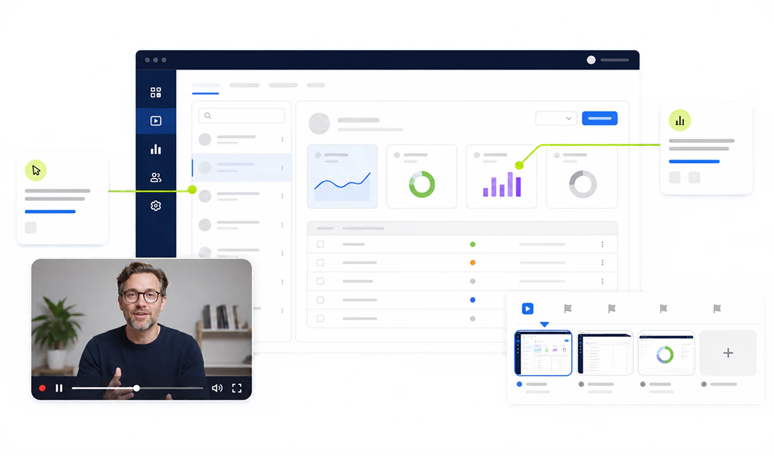
Task: Click the blue triangle marker above the thumbnails
Action: point(544,325)
